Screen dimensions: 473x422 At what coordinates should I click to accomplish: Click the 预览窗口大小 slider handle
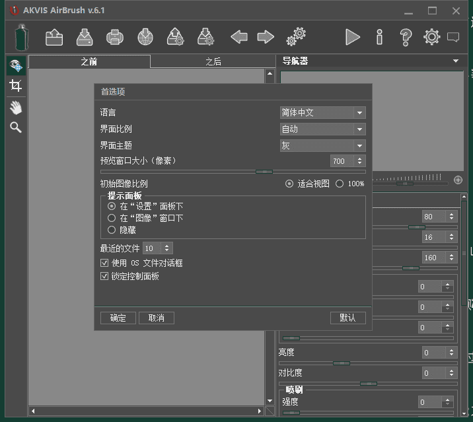coord(264,172)
